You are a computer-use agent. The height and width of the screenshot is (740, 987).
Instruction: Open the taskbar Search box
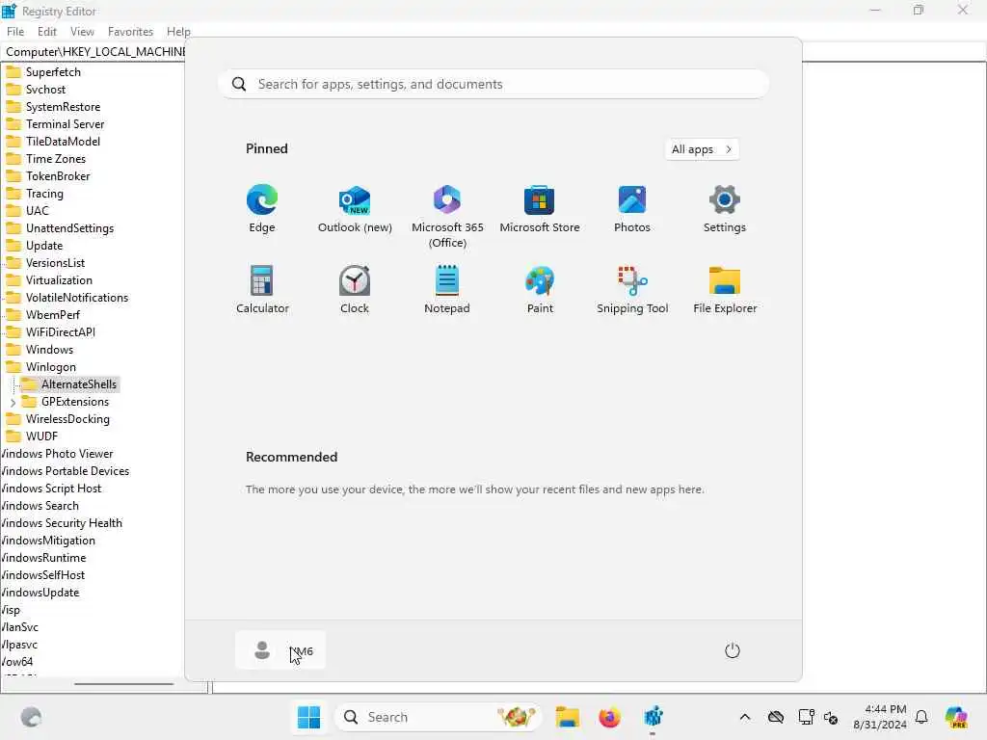pyautogui.click(x=439, y=717)
